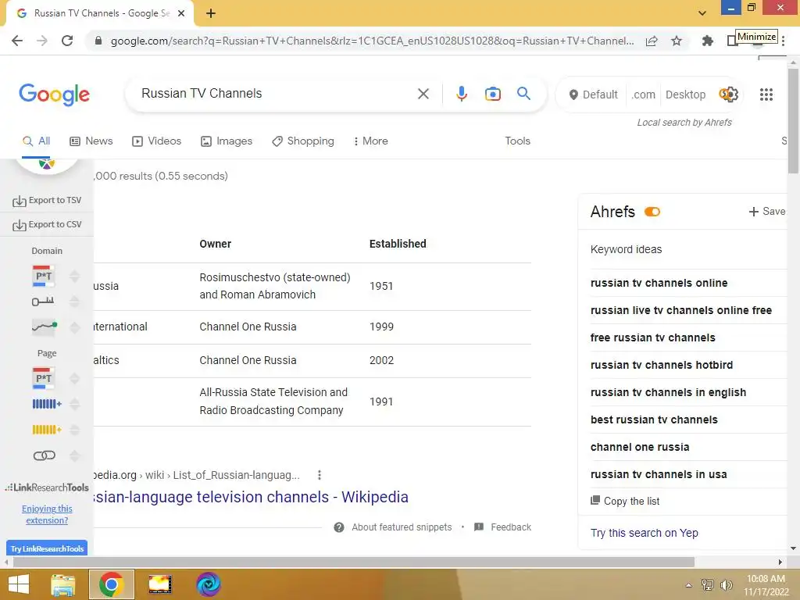Image resolution: width=800 pixels, height=600 pixels.
Task: Click inside the Google search box
Action: [x=276, y=94]
